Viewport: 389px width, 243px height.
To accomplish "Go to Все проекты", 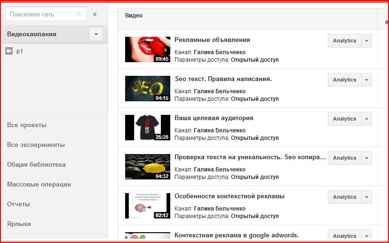I will [27, 125].
